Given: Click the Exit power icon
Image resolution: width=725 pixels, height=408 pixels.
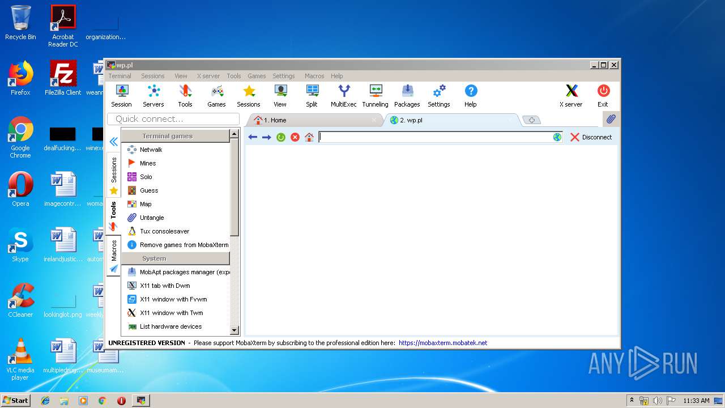Looking at the screenshot, I should (603, 96).
